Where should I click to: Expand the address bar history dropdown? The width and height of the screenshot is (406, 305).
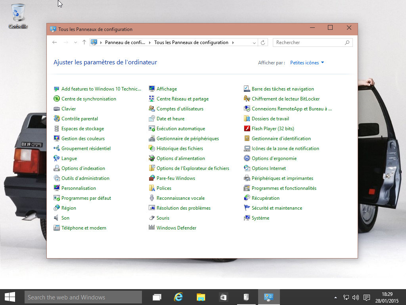[x=254, y=42]
